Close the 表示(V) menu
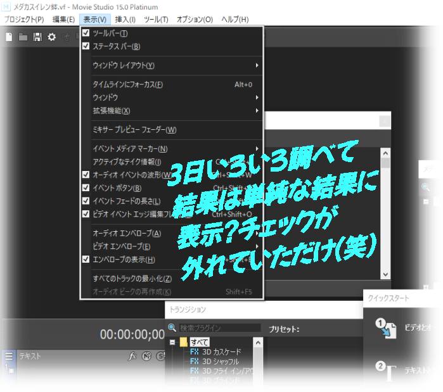 click(94, 20)
